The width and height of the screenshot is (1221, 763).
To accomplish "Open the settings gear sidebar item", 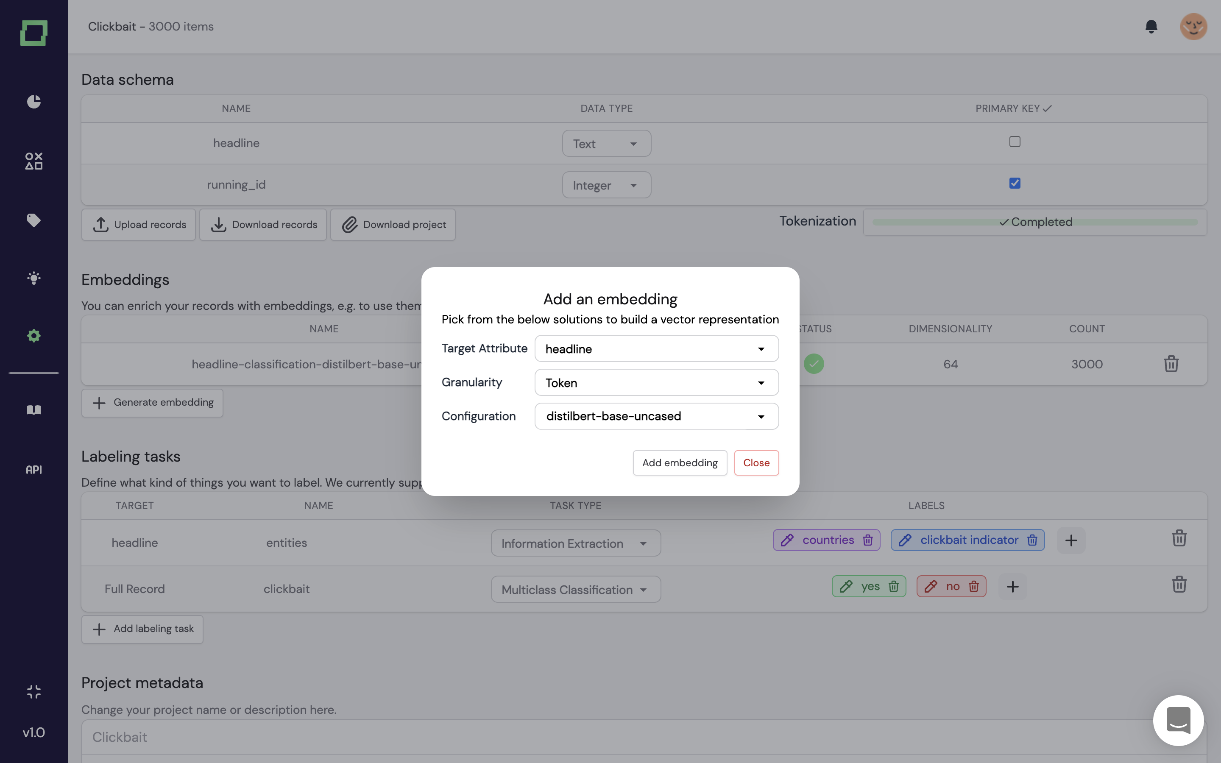I will [x=34, y=336].
